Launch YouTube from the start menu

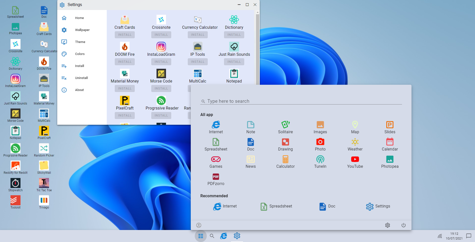coord(355,162)
